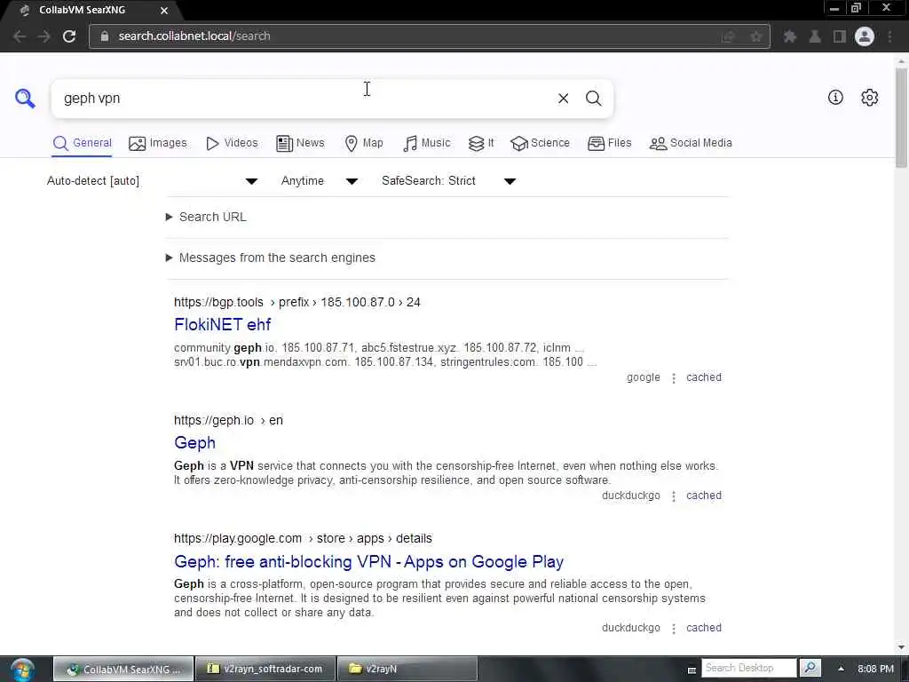The width and height of the screenshot is (909, 682).
Task: Click the lock icon in address bar
Action: tap(105, 36)
